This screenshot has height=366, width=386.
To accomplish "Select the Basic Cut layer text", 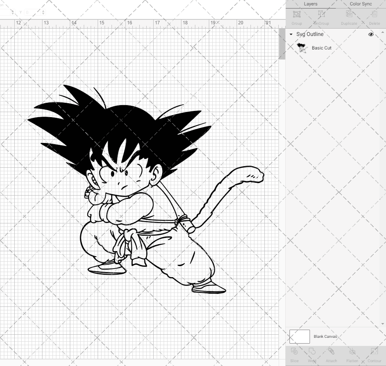I will pos(322,48).
